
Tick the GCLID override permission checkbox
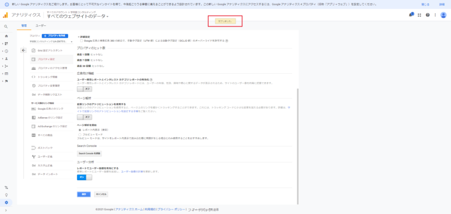pos(81,41)
